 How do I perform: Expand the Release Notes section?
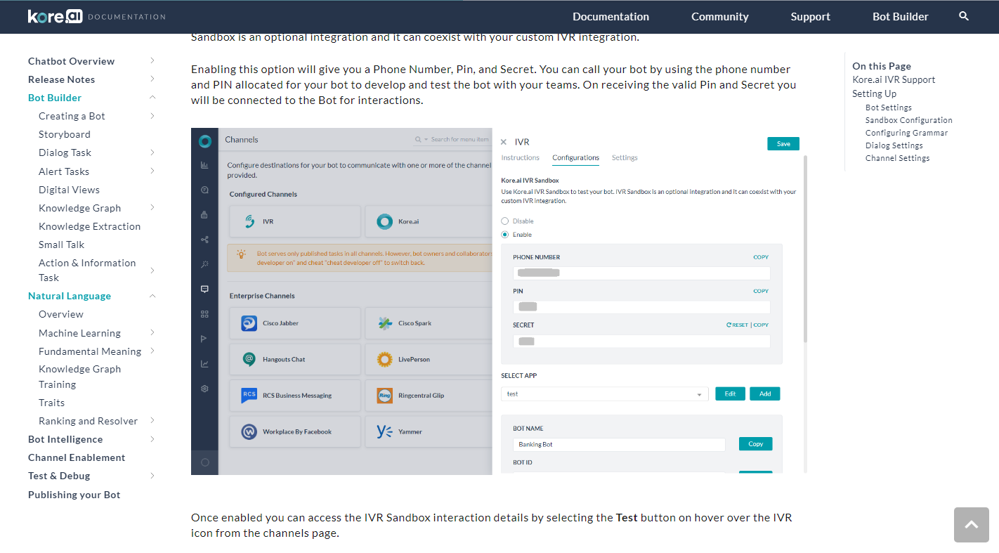(x=152, y=79)
